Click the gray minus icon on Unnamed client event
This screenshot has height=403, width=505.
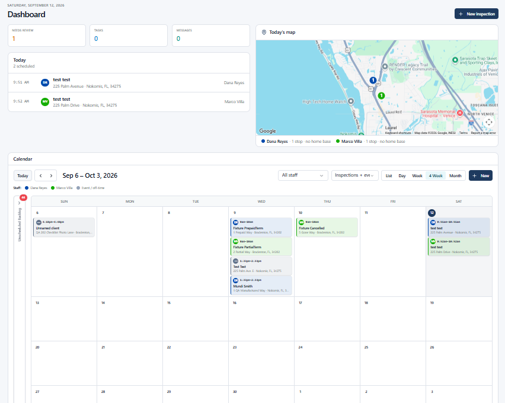39,222
